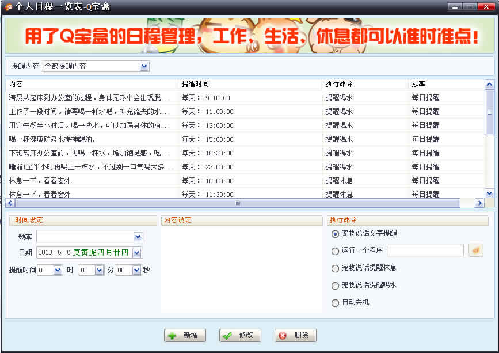
Task: Select row starting 用完午餐半小时后
Action: 245,126
